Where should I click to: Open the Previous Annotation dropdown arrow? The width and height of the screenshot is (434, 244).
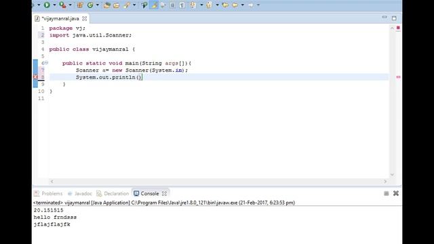click(x=217, y=5)
